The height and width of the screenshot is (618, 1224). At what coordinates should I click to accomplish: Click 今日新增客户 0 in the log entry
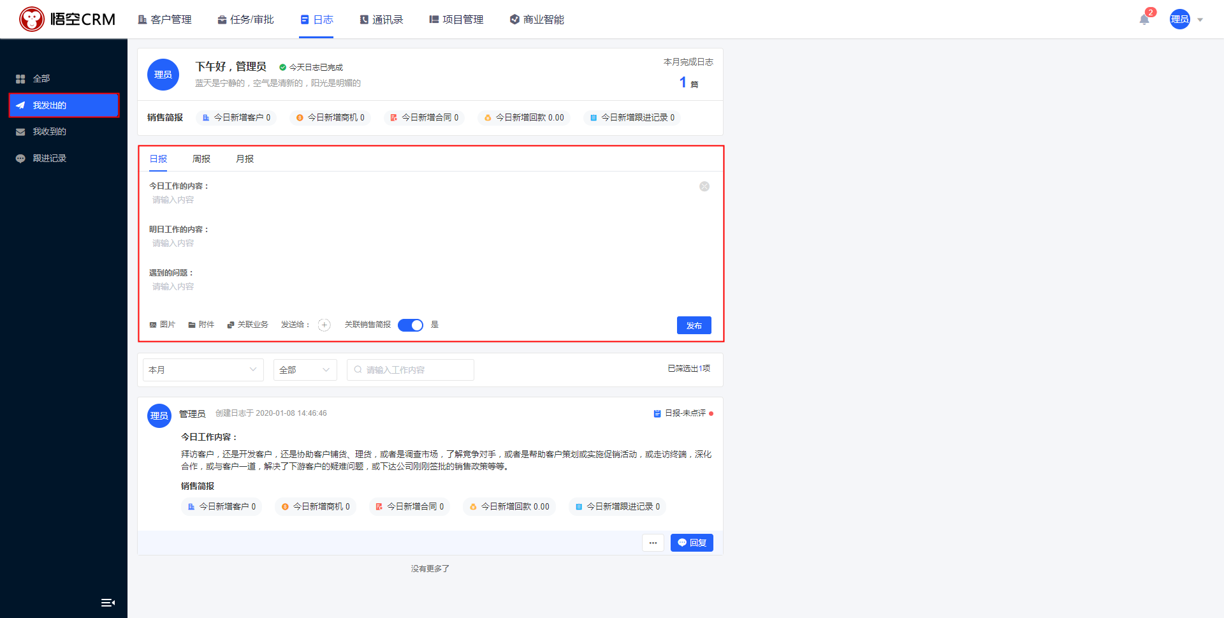[222, 507]
